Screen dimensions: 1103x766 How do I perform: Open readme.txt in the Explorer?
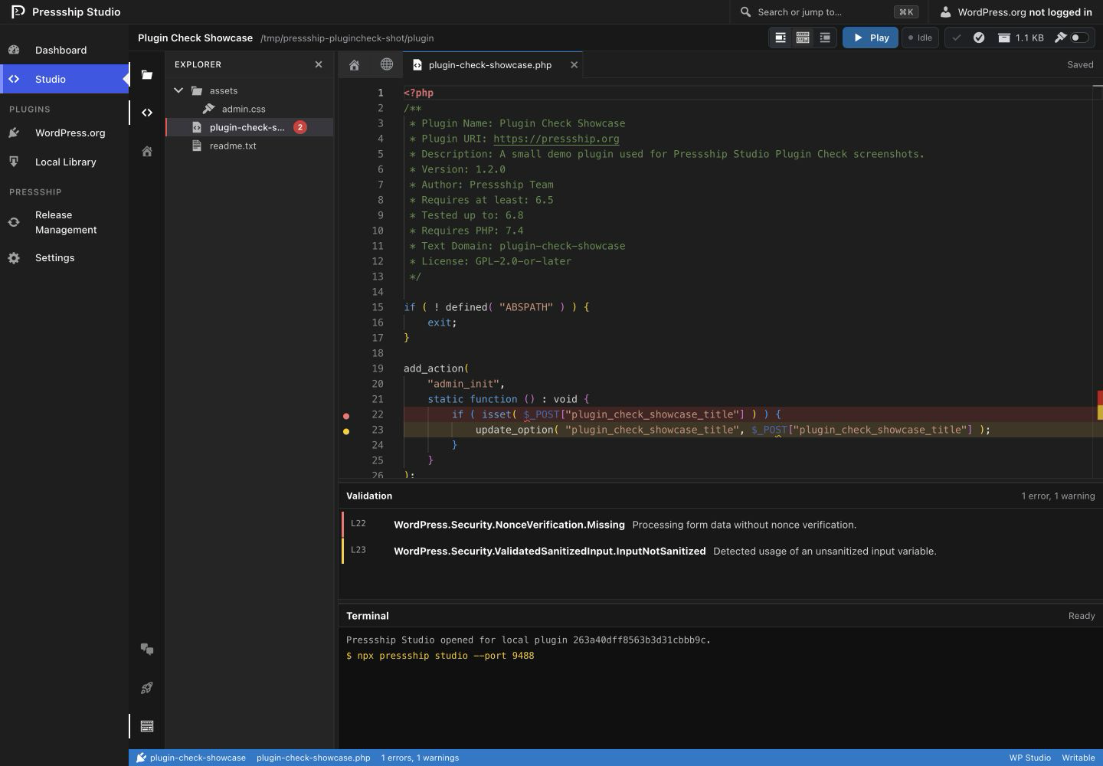[x=249, y=146]
